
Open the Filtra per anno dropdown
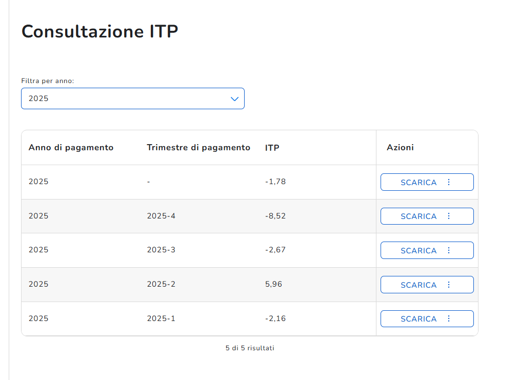click(132, 98)
